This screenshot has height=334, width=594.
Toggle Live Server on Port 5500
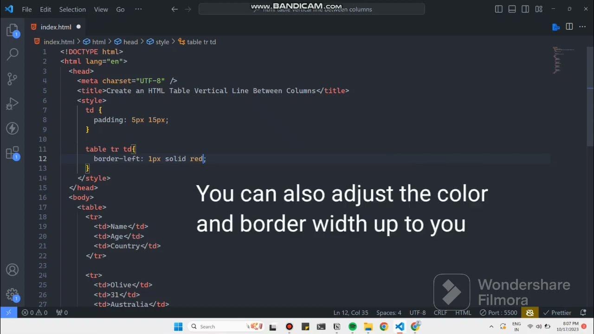(x=498, y=313)
